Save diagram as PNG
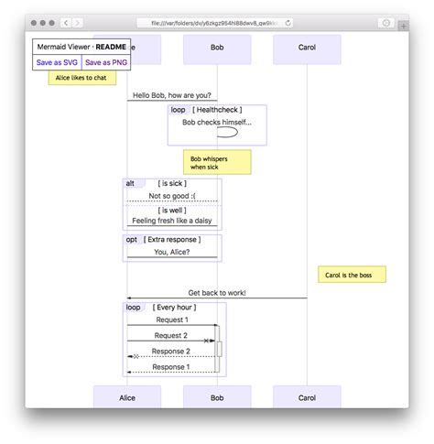 tap(106, 62)
